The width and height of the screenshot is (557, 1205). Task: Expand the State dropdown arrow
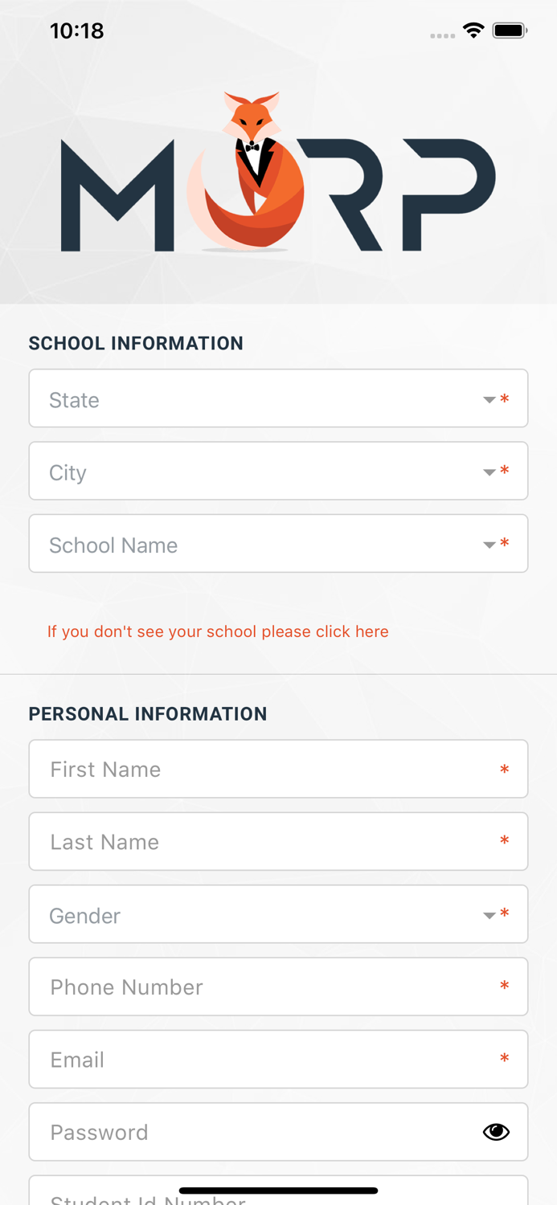pos(489,400)
